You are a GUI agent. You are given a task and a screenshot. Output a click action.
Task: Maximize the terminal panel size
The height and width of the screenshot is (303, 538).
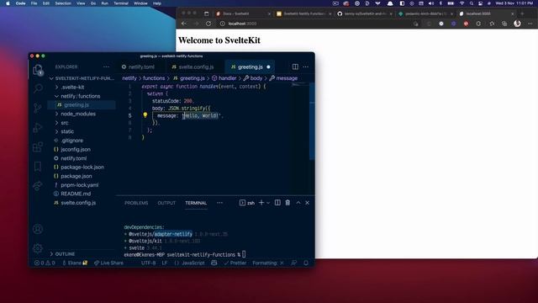[298, 203]
